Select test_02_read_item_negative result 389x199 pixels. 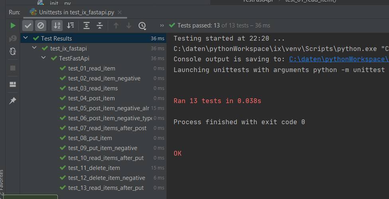[93, 78]
